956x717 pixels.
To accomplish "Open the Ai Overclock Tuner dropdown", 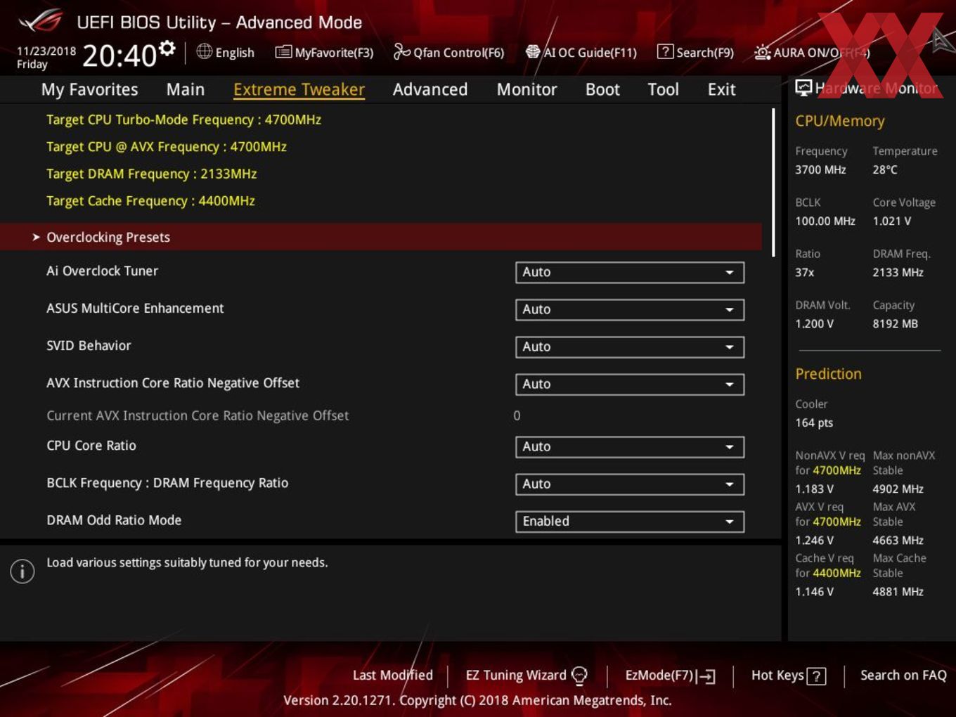I will coord(630,272).
